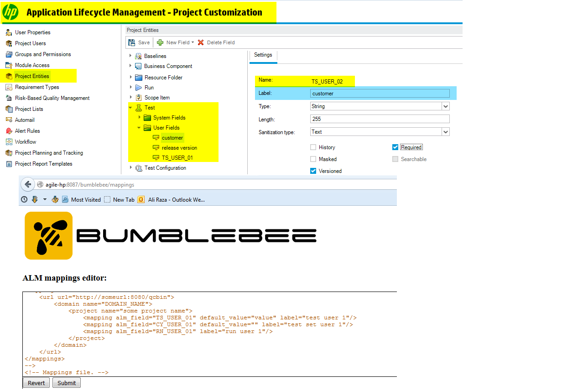This screenshot has width=583, height=391.
Task: Click the Baselines entity icon
Action: 138,56
